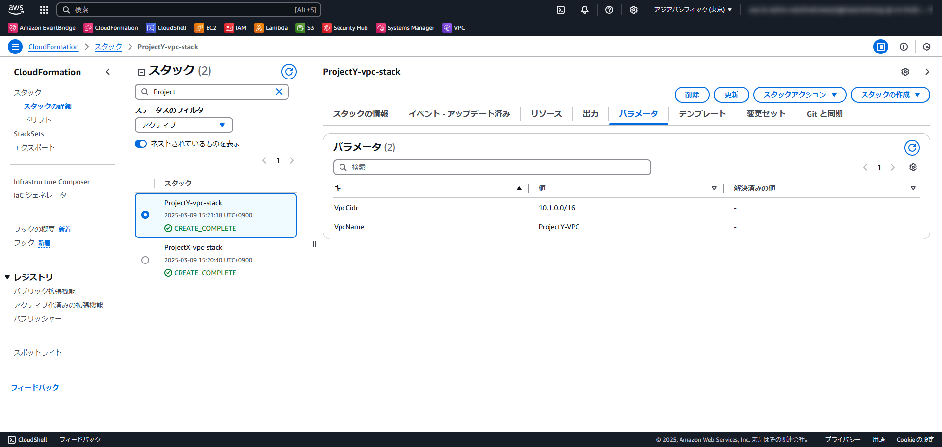
Task: Open the feedback link in sidebar
Action: point(35,388)
